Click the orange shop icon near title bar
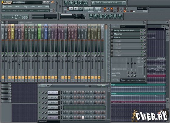The width and height of the screenshot is (170, 123). pyautogui.click(x=53, y=2)
